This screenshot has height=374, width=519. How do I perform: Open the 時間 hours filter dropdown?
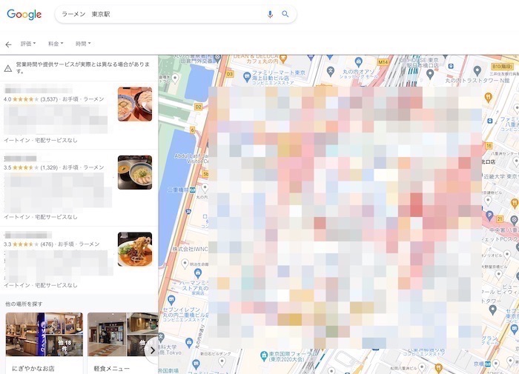tap(84, 44)
